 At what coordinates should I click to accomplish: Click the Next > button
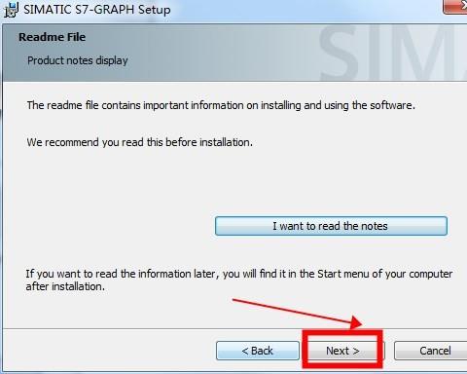coord(342,351)
